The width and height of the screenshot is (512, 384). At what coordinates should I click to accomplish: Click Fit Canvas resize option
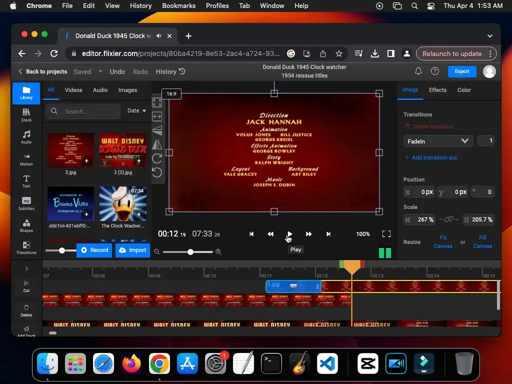click(x=443, y=241)
